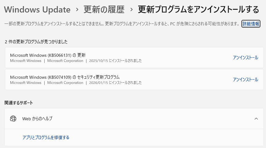The width and height of the screenshot is (266, 148).
Task: Click Microsoft Corporation publisher under KB5074109
Action: (65, 83)
